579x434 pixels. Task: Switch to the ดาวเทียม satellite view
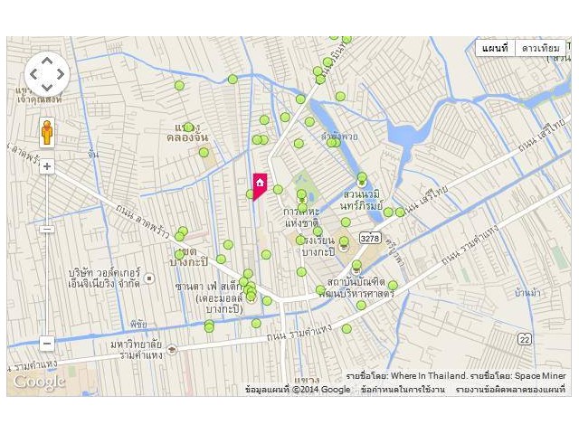coord(540,48)
